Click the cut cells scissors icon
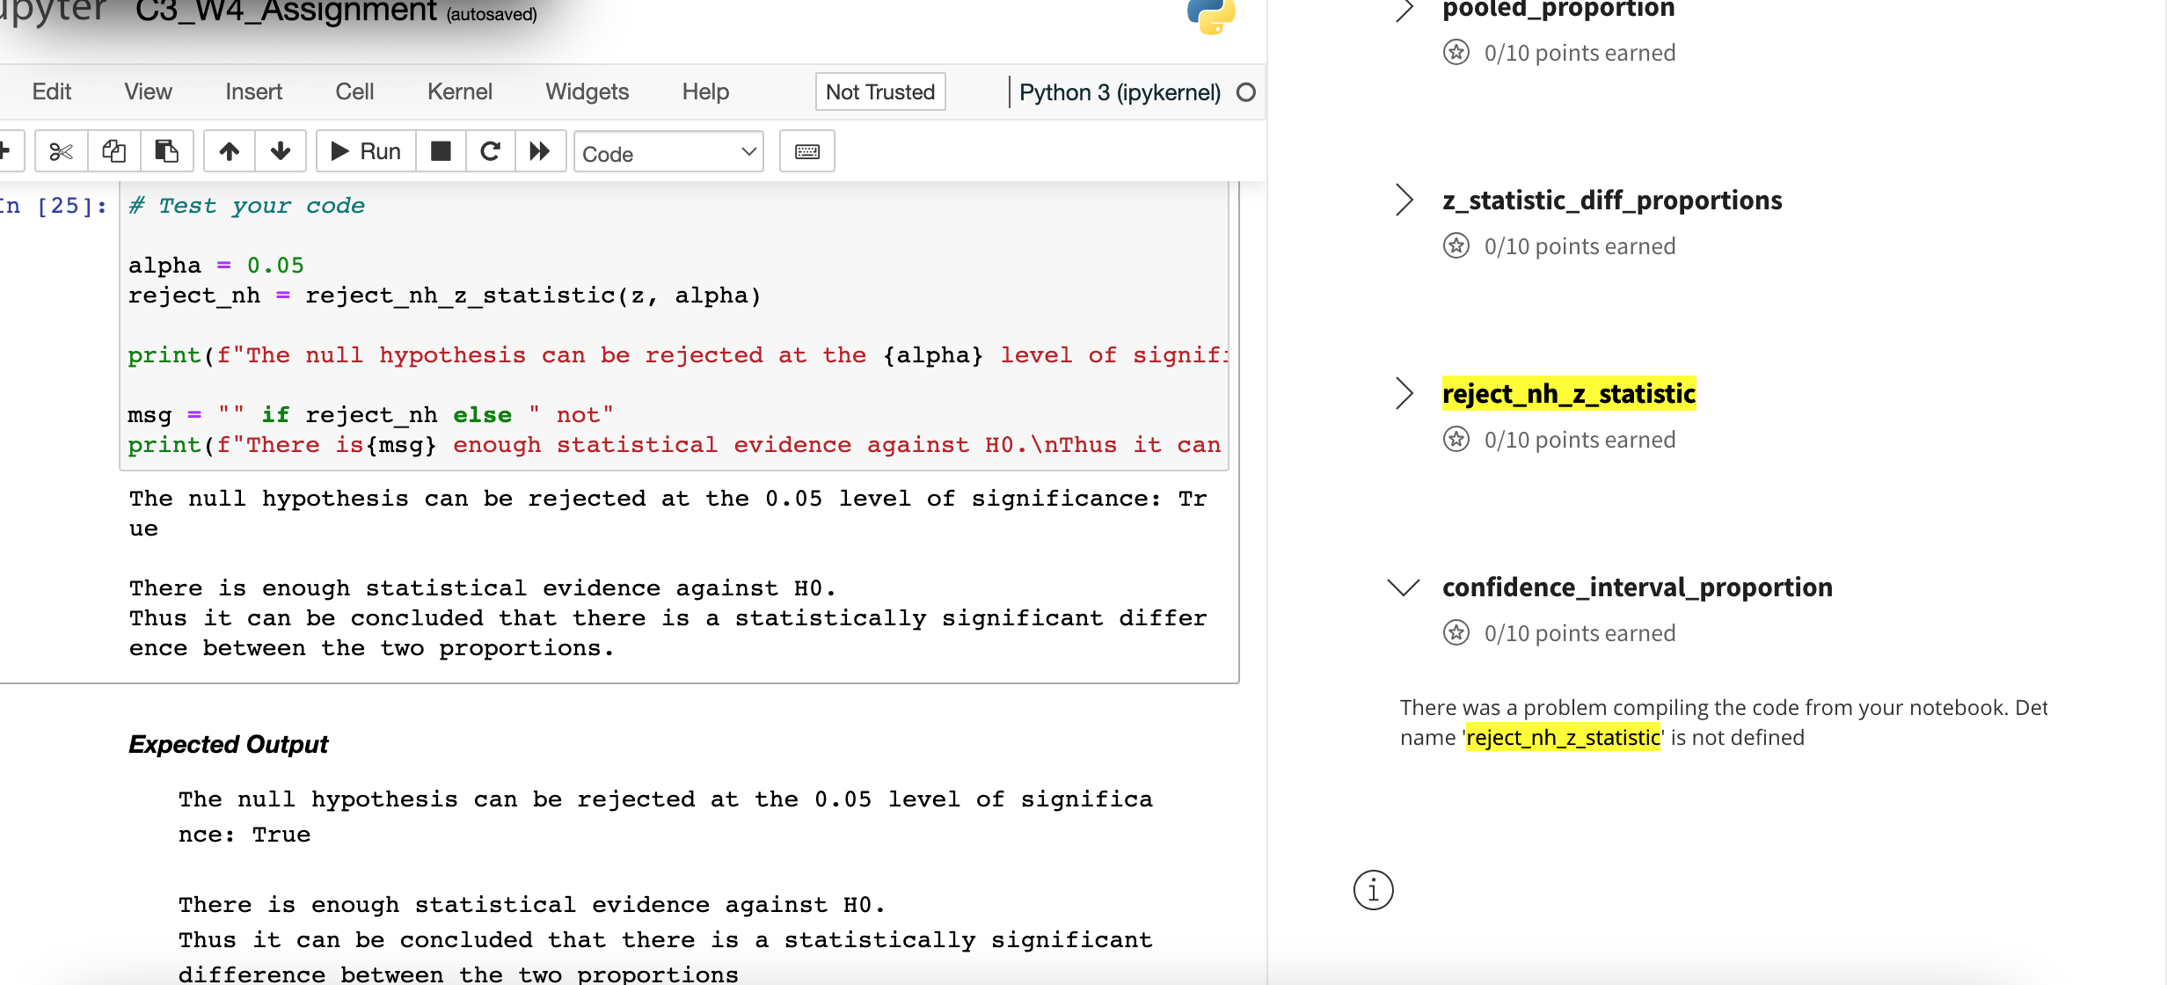 (x=61, y=152)
